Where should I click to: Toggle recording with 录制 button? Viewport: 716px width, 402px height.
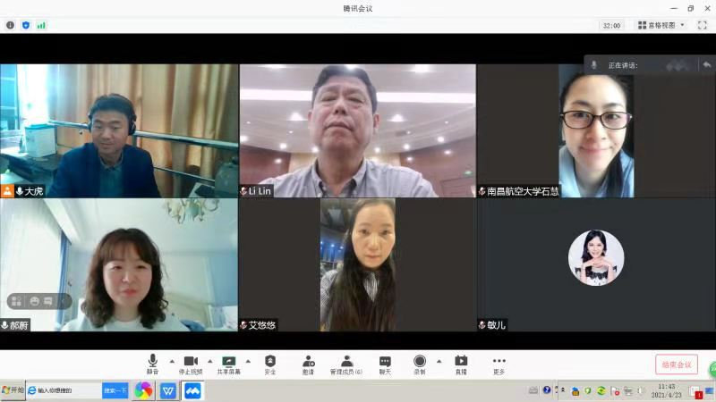click(419, 364)
